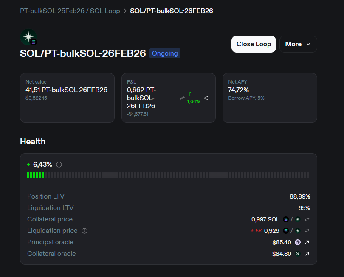Click the 0,929 liquidation price value
The height and width of the screenshot is (277, 344).
pyautogui.click(x=272, y=231)
